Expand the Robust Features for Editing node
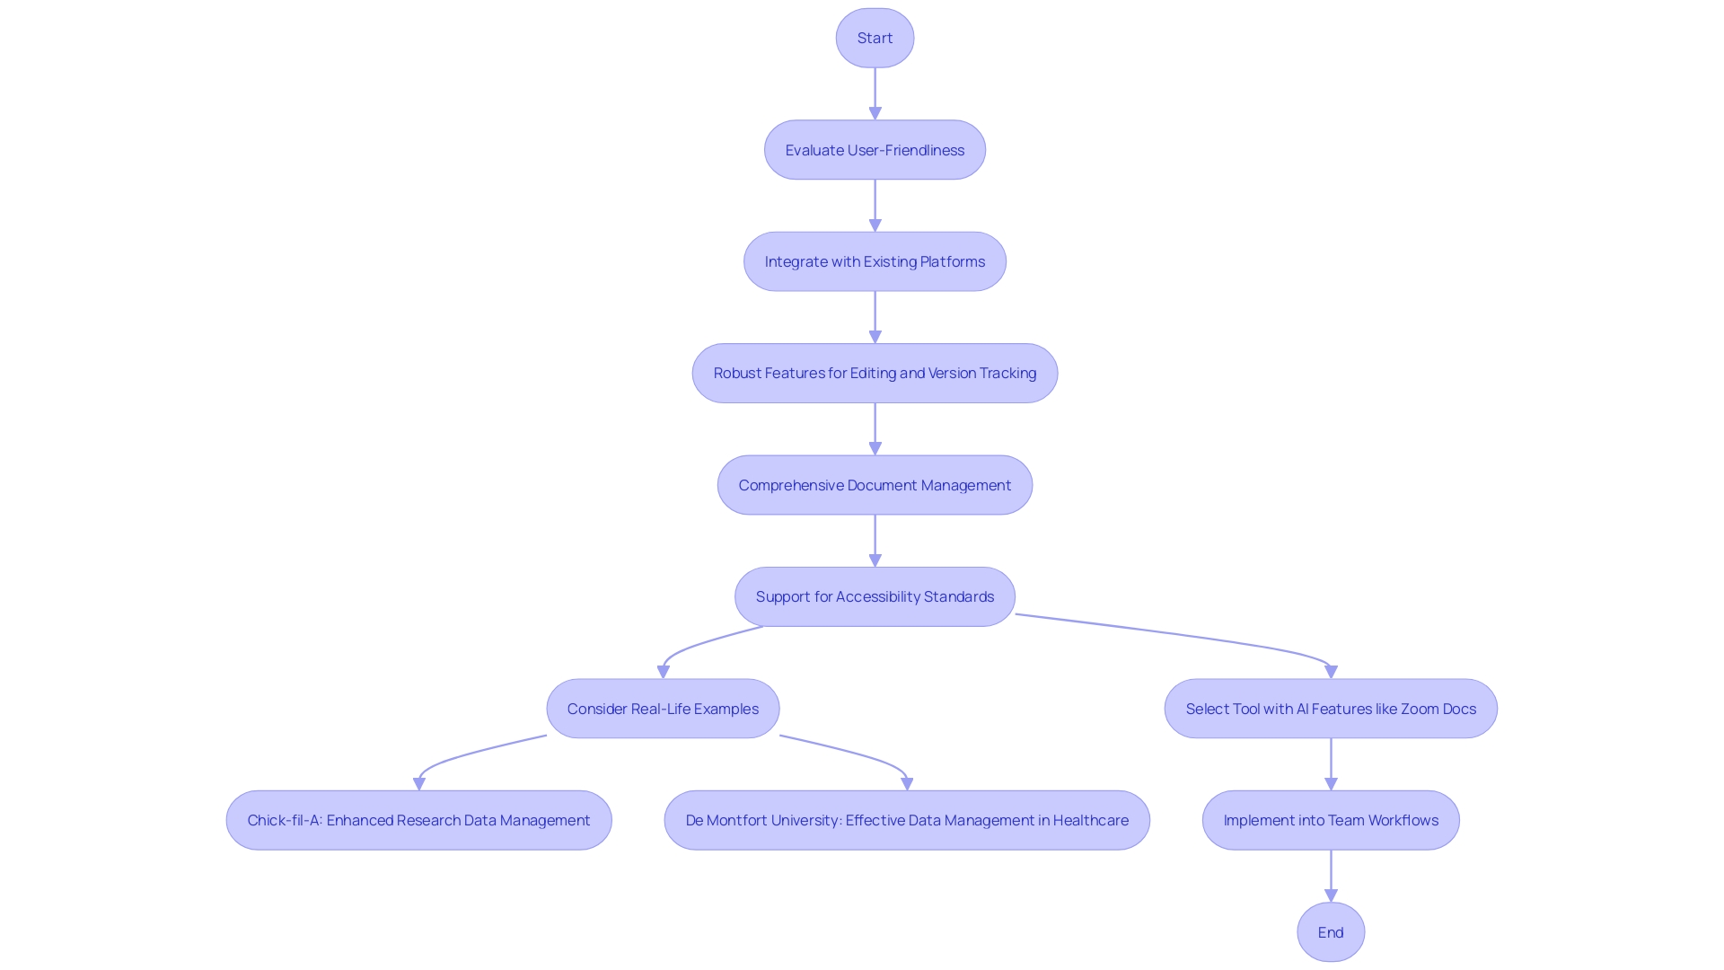 (x=874, y=372)
